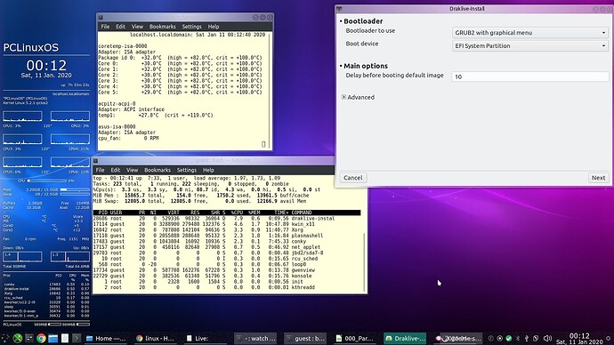Open the application launcher in the taskbar
Image resolution: width=614 pixels, height=345 pixels.
pyautogui.click(x=5, y=338)
